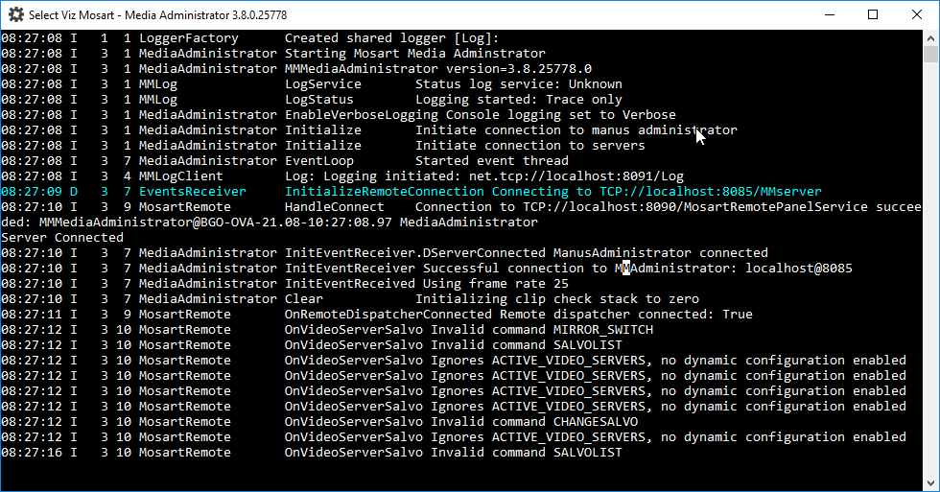Click the LoggerFactory entry on the first line
940x492 pixels.
[189, 38]
